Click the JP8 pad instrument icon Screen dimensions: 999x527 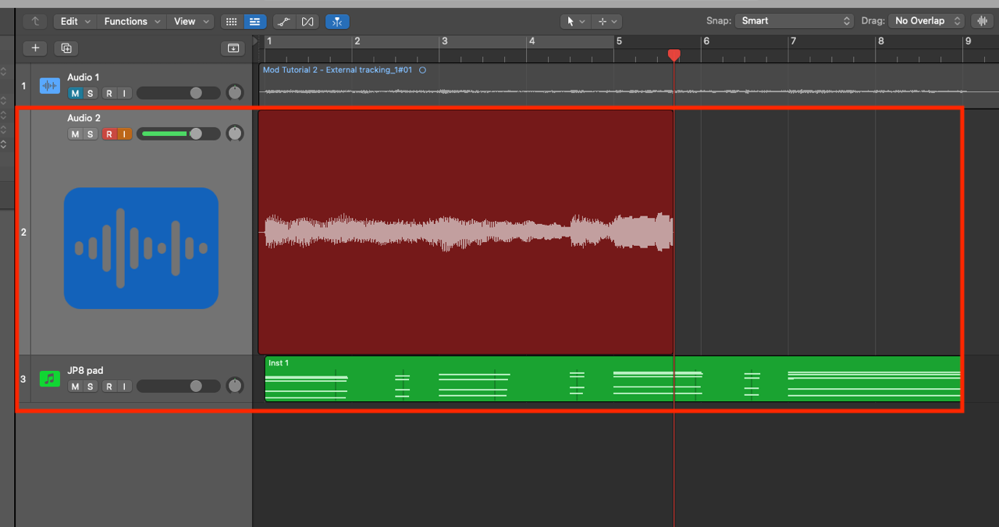click(49, 379)
